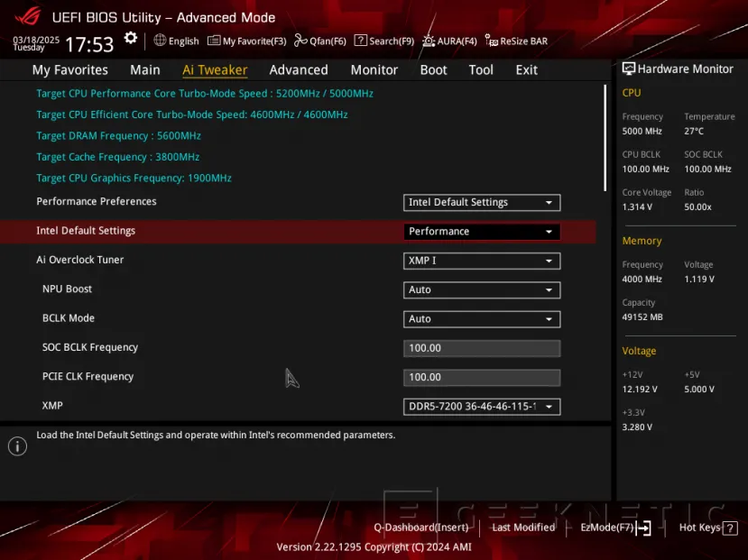The width and height of the screenshot is (748, 560).
Task: Click Last Modified button
Action: pyautogui.click(x=523, y=528)
